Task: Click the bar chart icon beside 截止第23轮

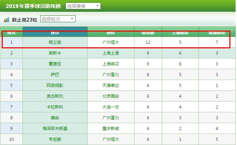Action: coord(6,19)
